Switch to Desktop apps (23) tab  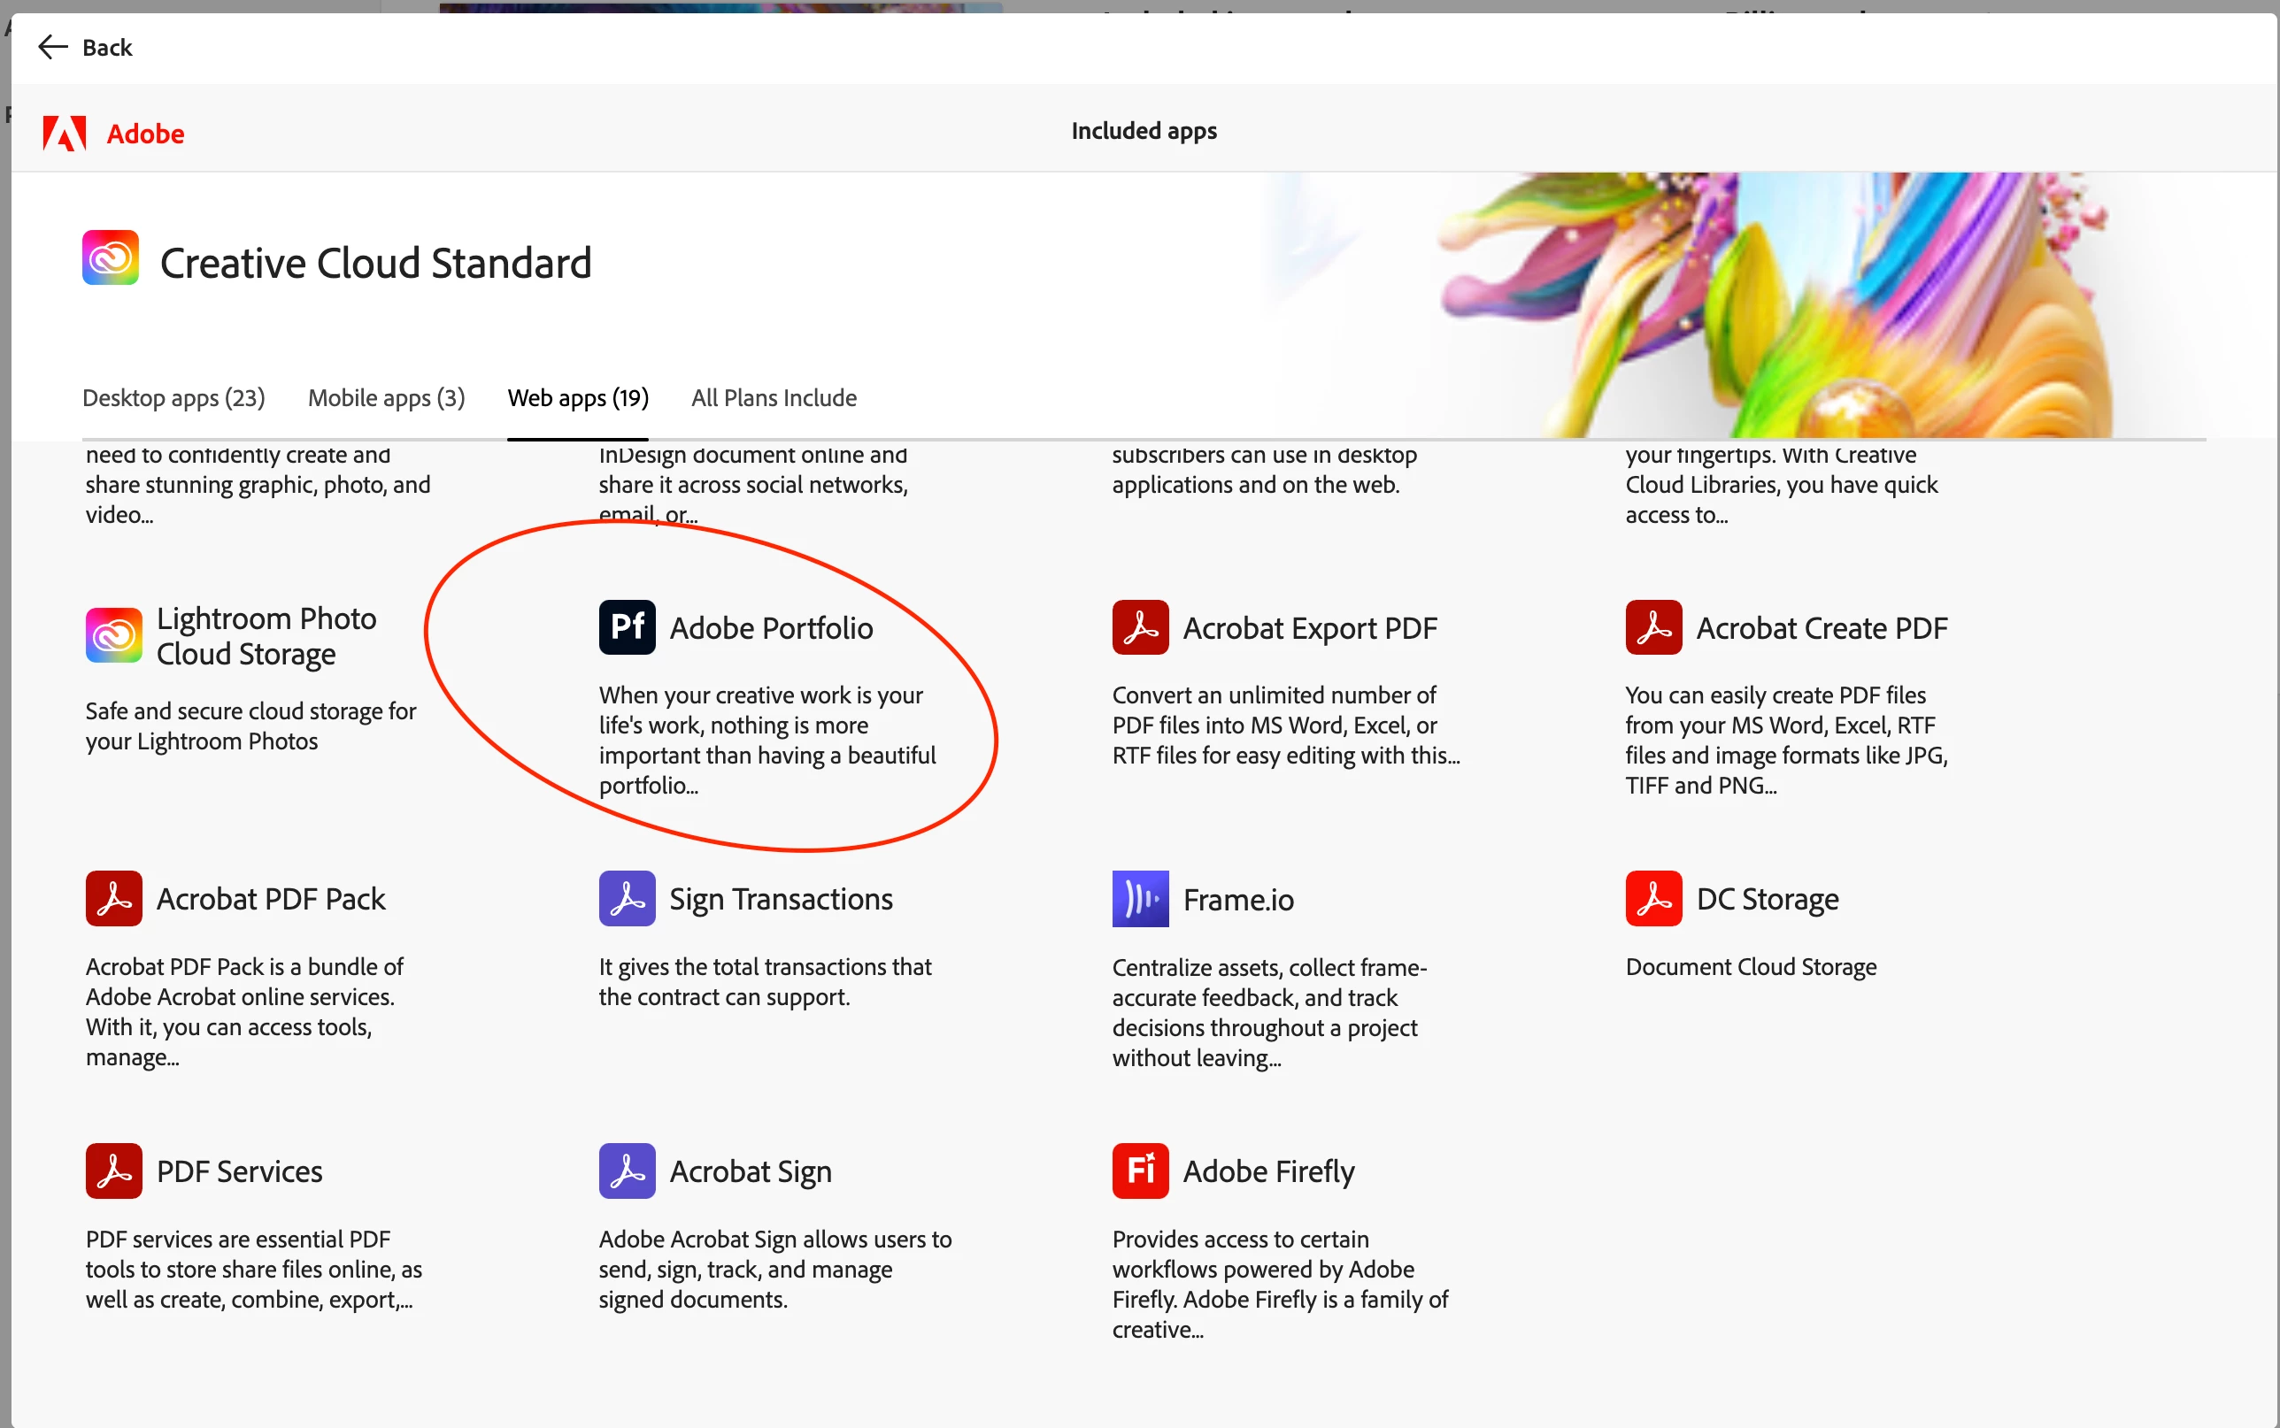click(x=173, y=397)
